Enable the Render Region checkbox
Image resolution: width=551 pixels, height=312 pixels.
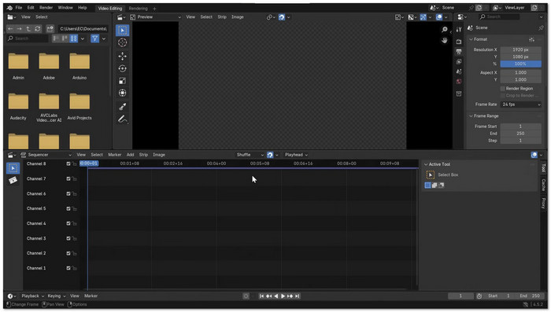[x=502, y=89]
